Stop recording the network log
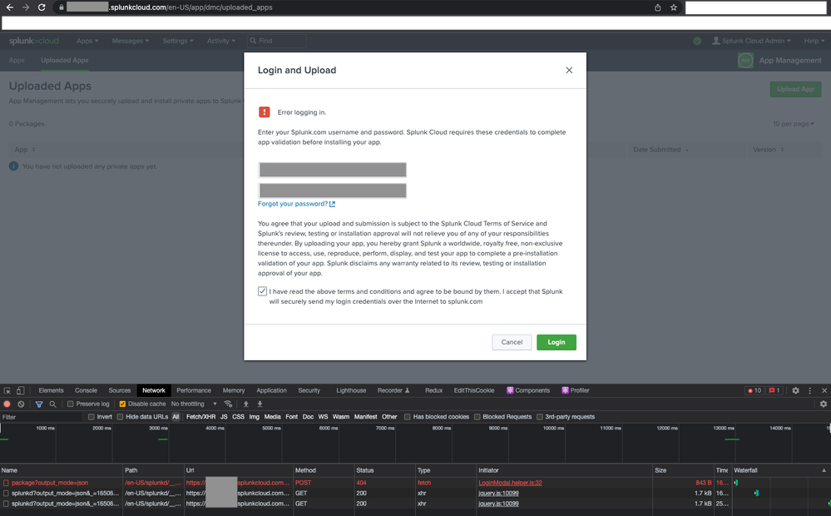The height and width of the screenshot is (516, 831). tap(7, 404)
